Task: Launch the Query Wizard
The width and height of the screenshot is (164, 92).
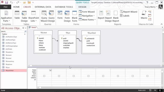Action: [x=44, y=16]
